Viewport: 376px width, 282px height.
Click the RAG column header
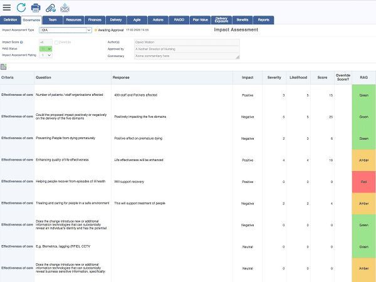coord(363,78)
